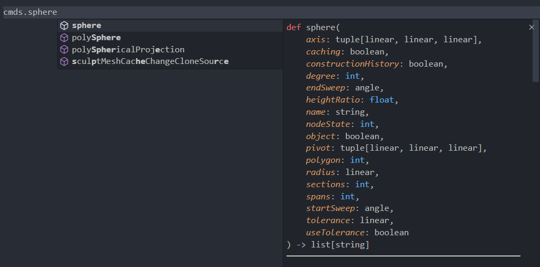Click the useTolerance parameter name
Screen dimensions: 540x267
(335, 233)
